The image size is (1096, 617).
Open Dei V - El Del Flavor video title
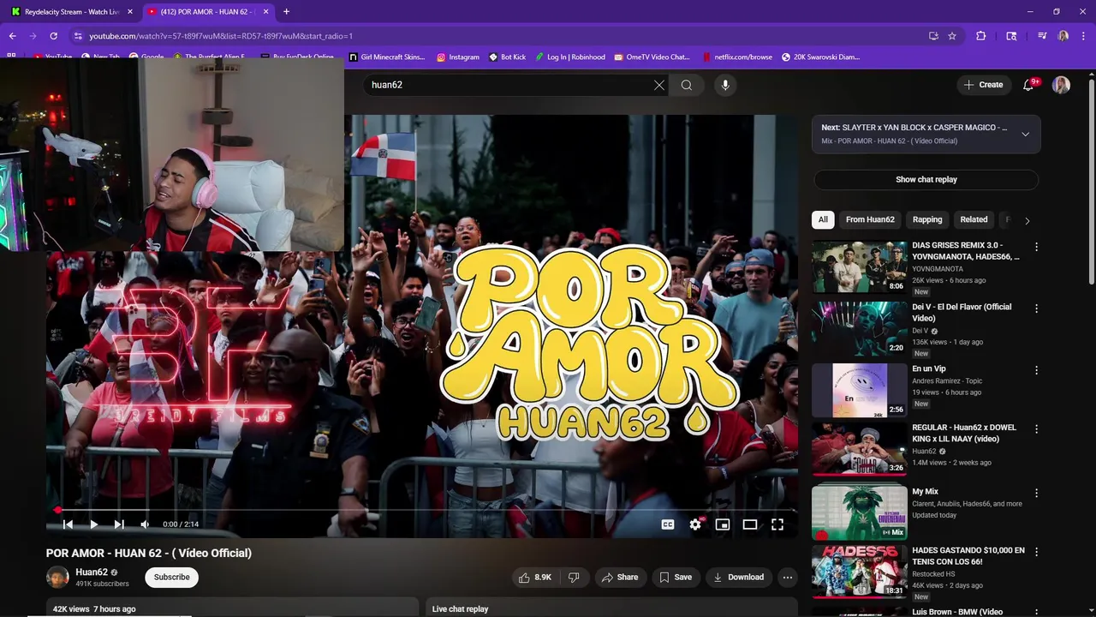pyautogui.click(x=962, y=312)
